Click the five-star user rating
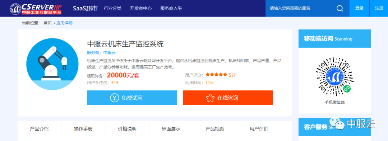This screenshot has height=141, width=388. coord(216,75)
